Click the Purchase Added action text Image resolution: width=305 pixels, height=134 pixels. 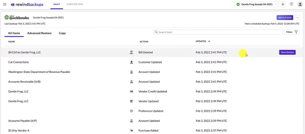coord(148,130)
